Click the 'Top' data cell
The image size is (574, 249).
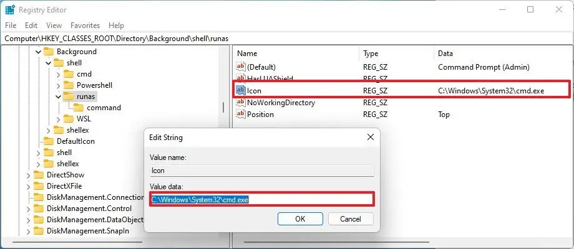(x=444, y=115)
